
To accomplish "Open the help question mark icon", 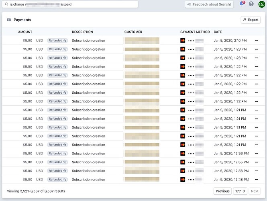I will click(x=251, y=4).
